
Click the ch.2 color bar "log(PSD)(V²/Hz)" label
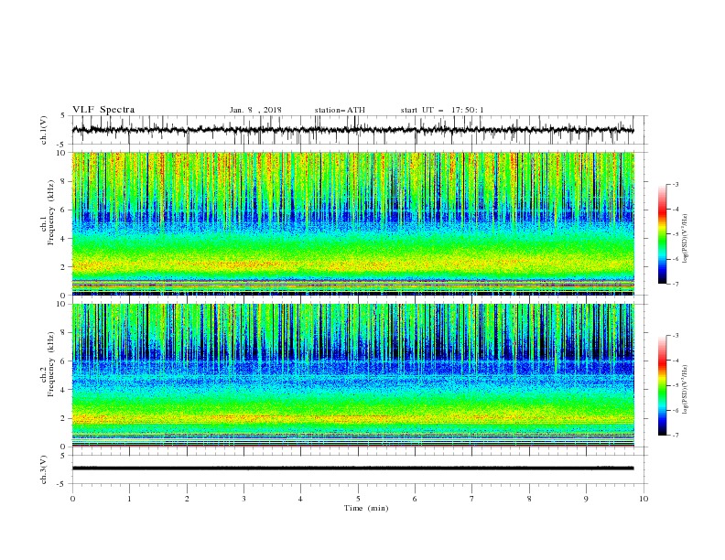pos(686,390)
